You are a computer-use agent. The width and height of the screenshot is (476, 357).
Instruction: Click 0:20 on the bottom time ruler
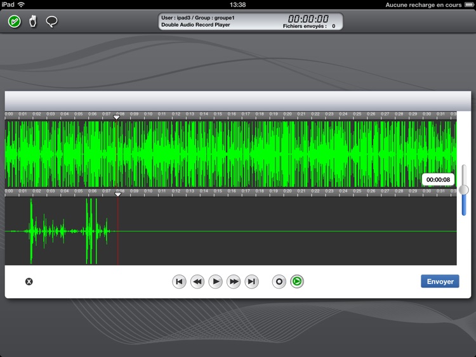(x=288, y=191)
